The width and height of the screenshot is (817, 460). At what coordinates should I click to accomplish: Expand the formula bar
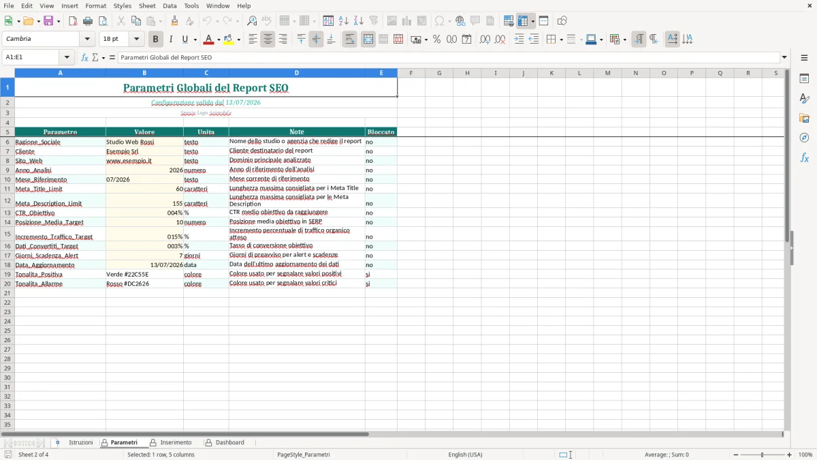point(784,57)
